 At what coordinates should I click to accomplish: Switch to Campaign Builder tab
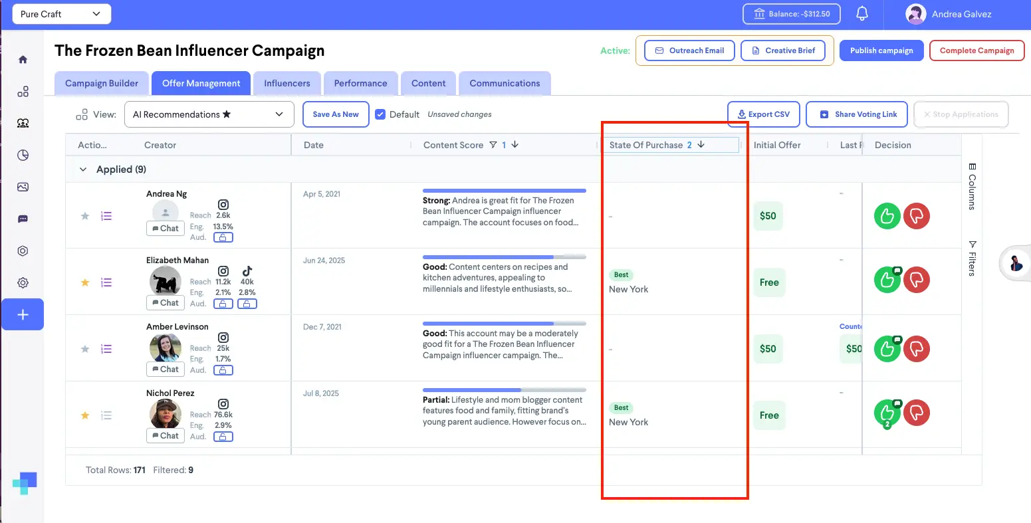click(102, 83)
